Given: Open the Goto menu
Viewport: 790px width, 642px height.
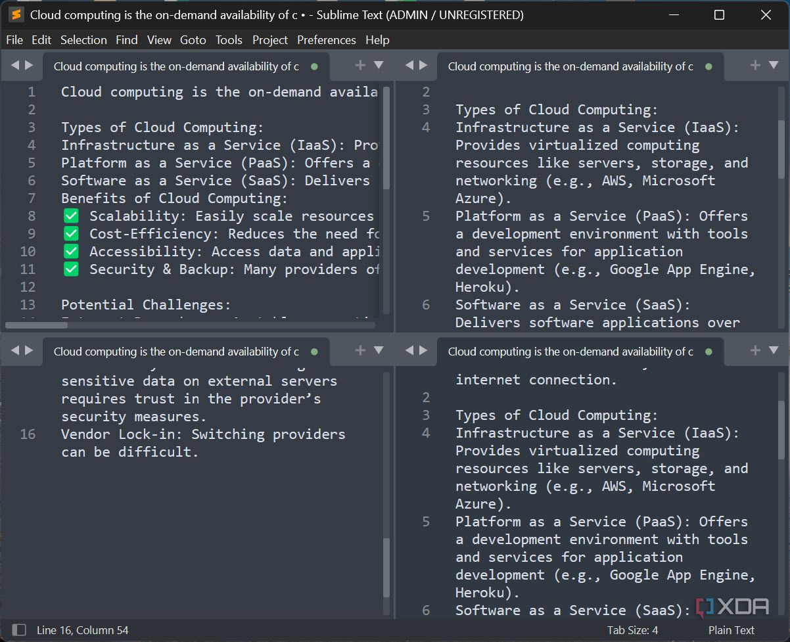Looking at the screenshot, I should click(x=193, y=40).
